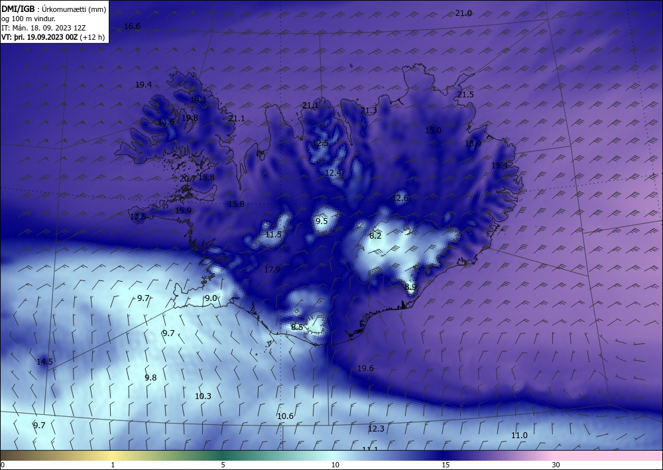Viewport: 663px width, 470px height.
Task: Select the 21.0 value label
Action: [463, 13]
